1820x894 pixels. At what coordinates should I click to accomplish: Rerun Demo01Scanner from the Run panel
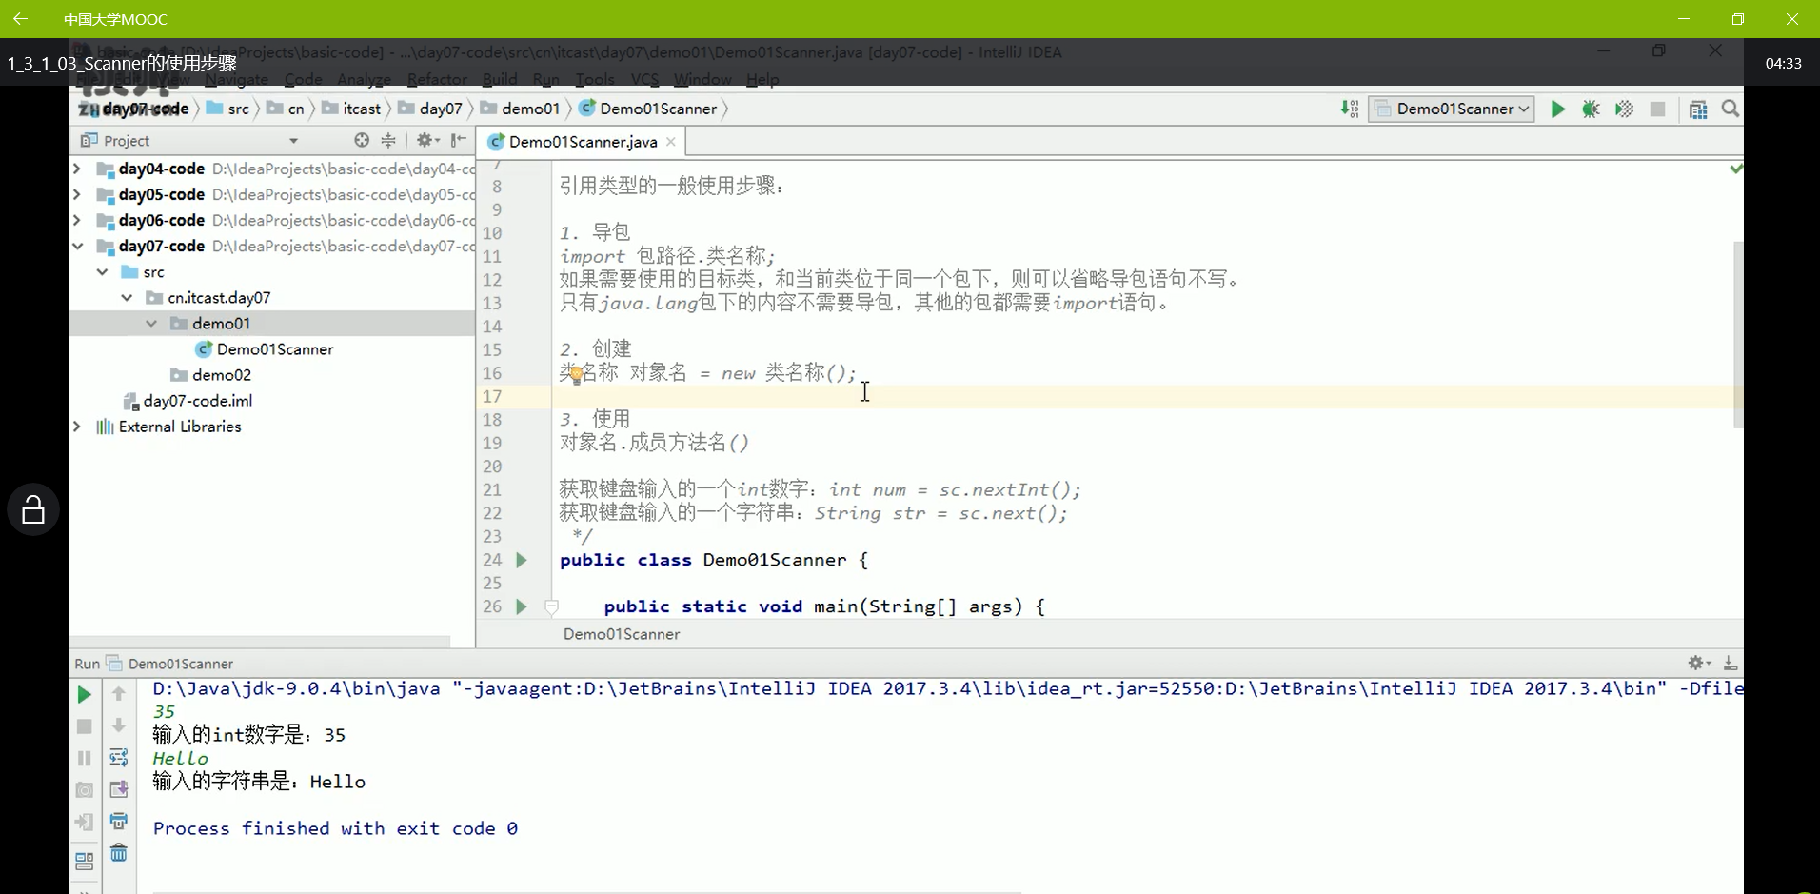tap(84, 695)
